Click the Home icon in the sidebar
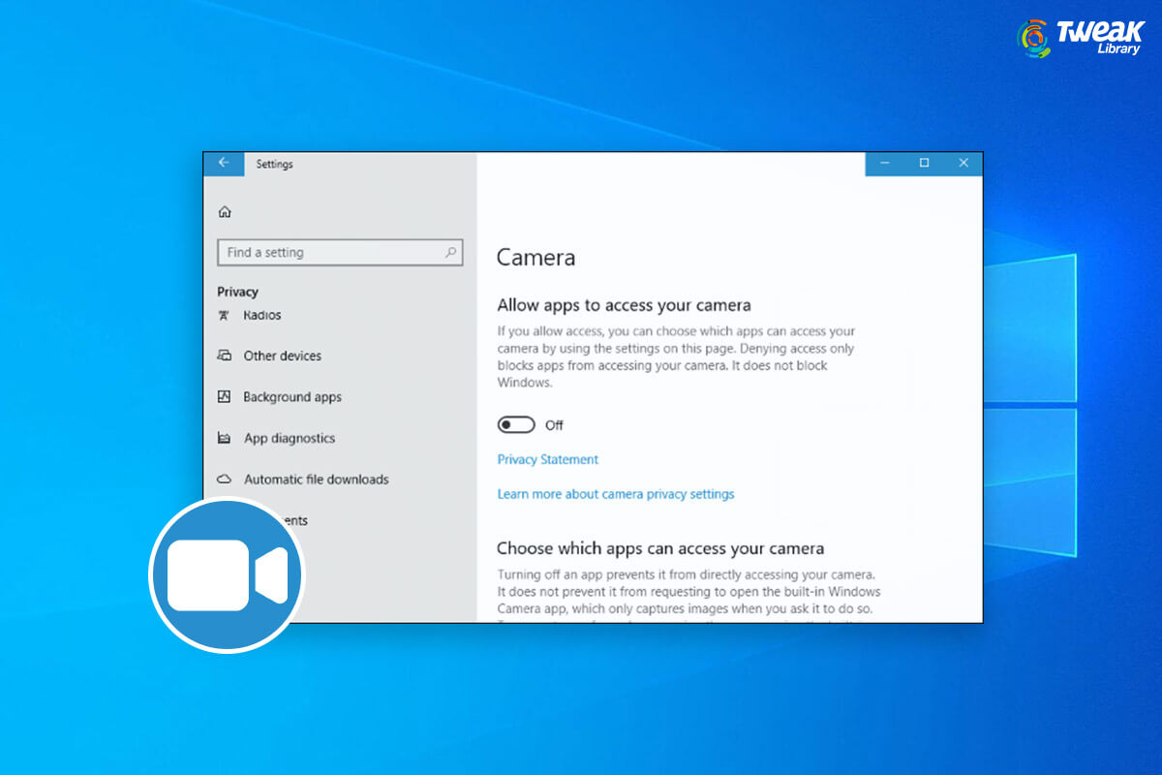Viewport: 1162px width, 775px height. [x=225, y=210]
